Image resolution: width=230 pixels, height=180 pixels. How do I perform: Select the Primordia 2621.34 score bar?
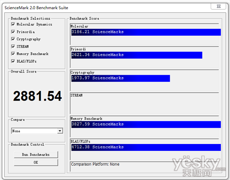tap(137, 55)
